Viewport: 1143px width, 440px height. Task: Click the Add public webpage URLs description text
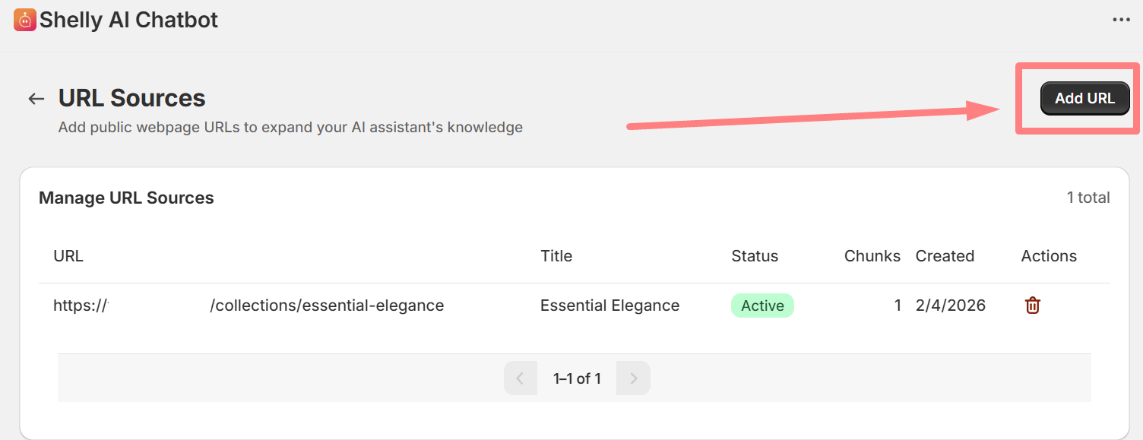290,127
